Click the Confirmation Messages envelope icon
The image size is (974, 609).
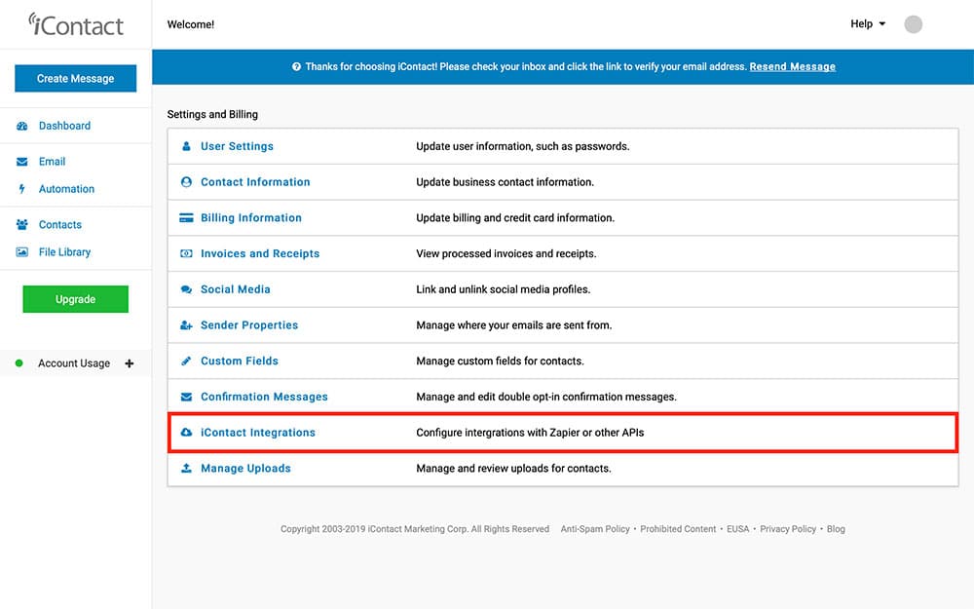pyautogui.click(x=186, y=398)
